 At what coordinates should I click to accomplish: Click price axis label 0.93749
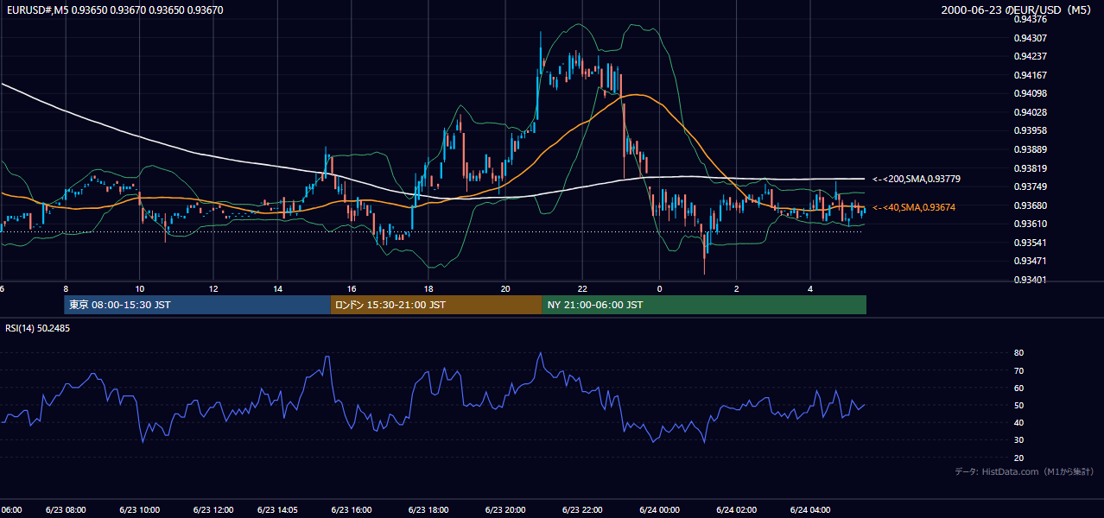coord(1030,186)
